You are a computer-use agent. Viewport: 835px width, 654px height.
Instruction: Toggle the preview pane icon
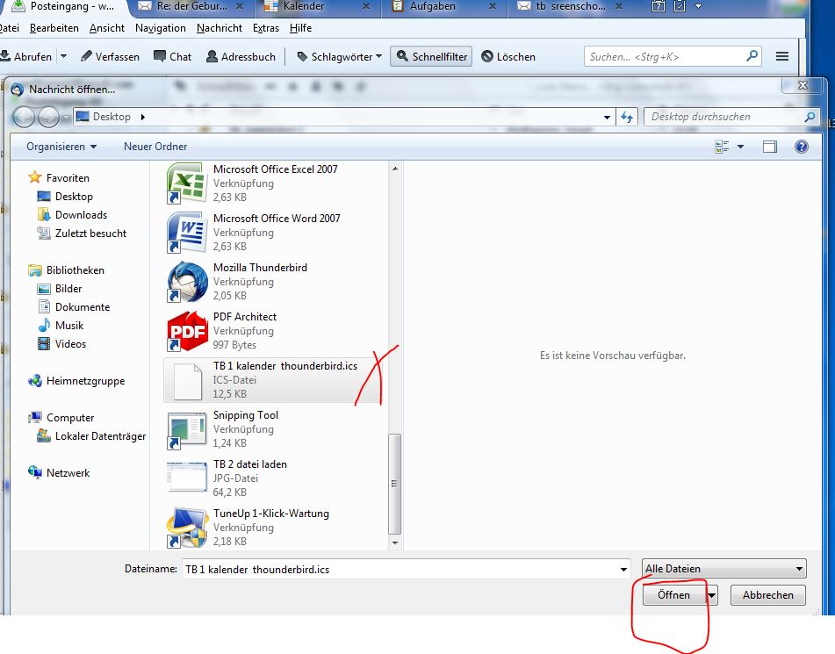[769, 147]
